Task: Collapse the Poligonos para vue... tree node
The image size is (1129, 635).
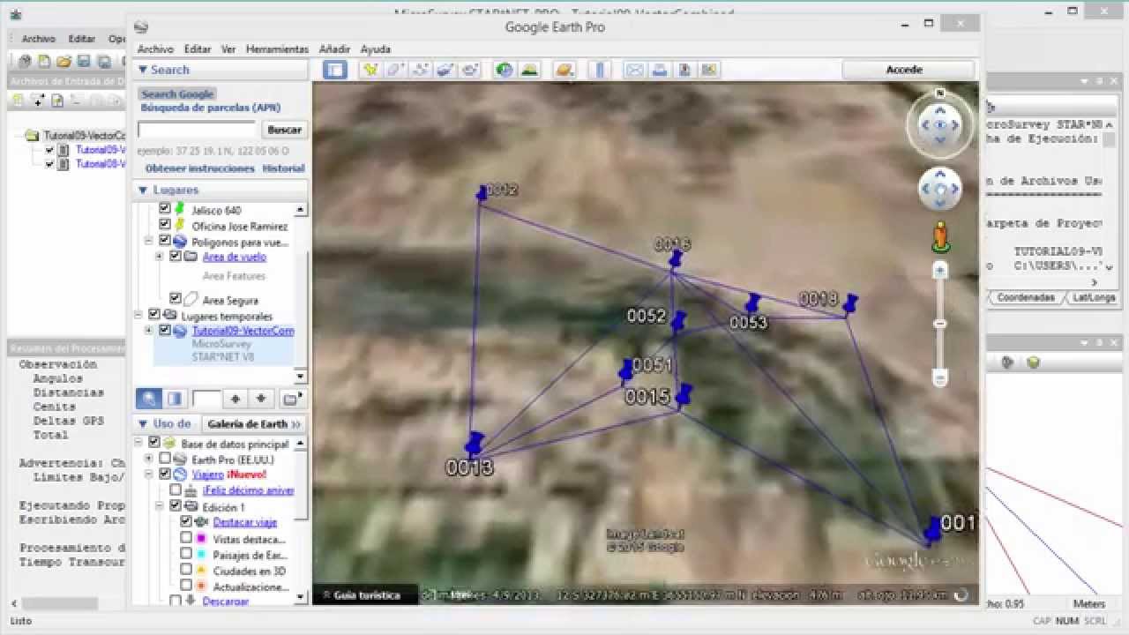Action: [149, 241]
